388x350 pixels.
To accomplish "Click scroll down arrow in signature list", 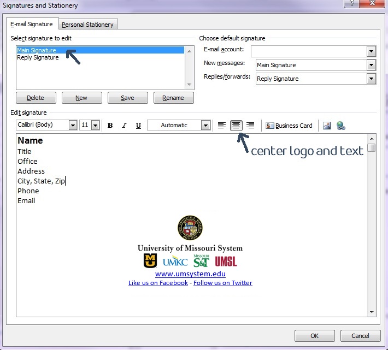I will click(189, 85).
